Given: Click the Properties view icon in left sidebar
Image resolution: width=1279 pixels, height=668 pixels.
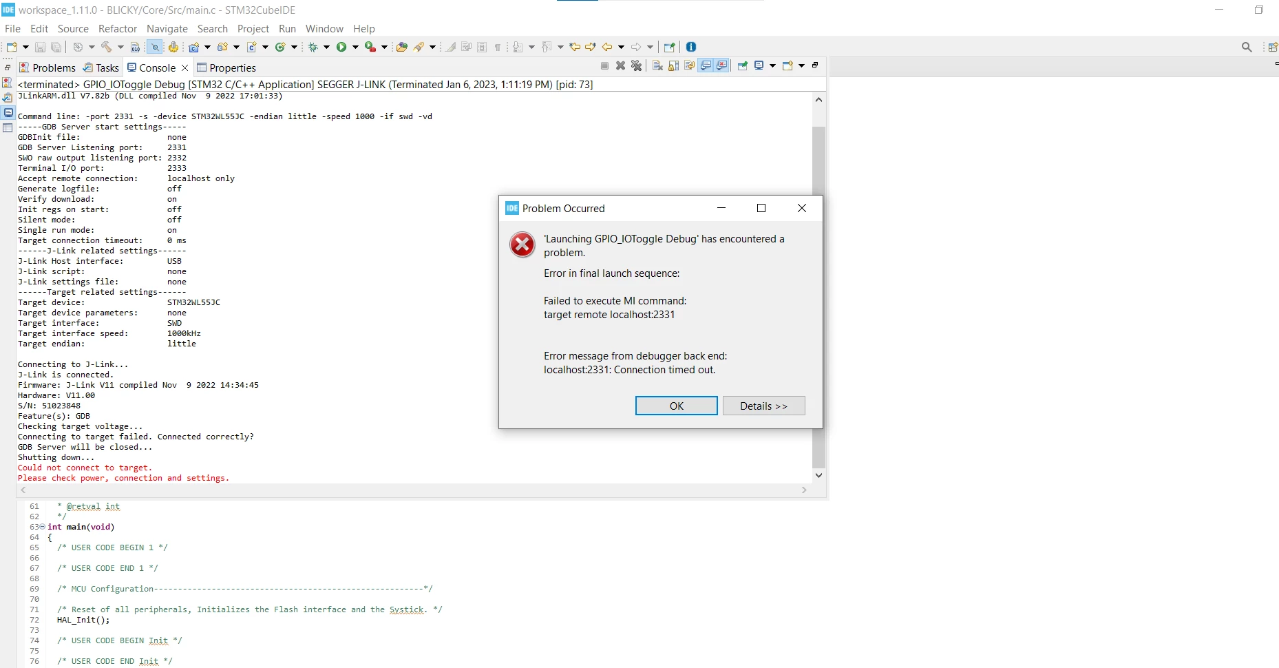Looking at the screenshot, I should tap(8, 128).
